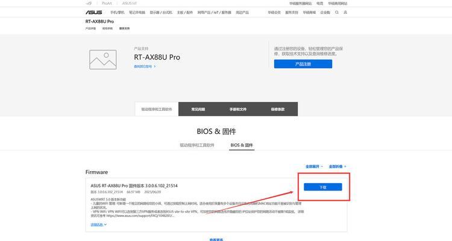Select the 规格参数 product sub-tab
Screen dimensions: 452x241
107,28
